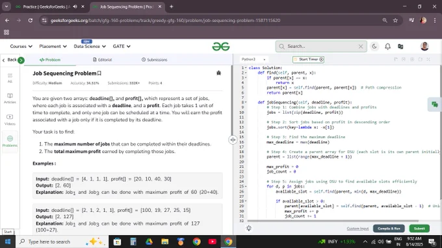Open YouTube from taskbar
The image size is (442, 248).
click(x=213, y=242)
